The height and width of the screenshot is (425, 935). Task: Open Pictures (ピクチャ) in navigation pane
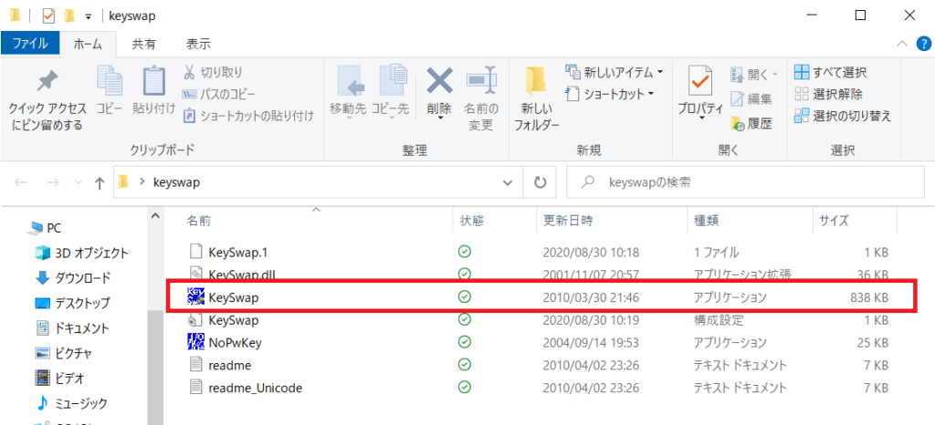click(x=64, y=353)
